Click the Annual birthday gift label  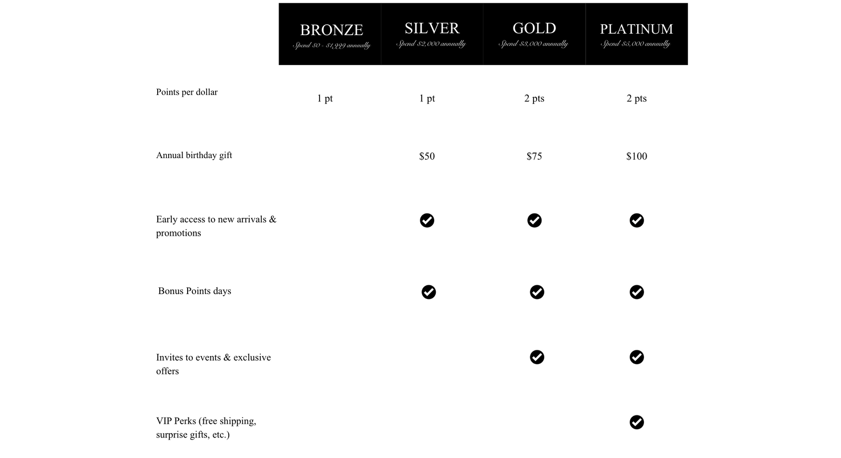pos(194,155)
